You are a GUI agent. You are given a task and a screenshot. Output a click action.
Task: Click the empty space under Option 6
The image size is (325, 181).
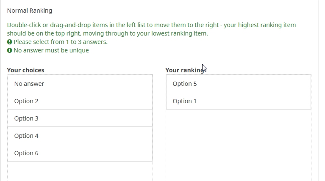coord(80,171)
